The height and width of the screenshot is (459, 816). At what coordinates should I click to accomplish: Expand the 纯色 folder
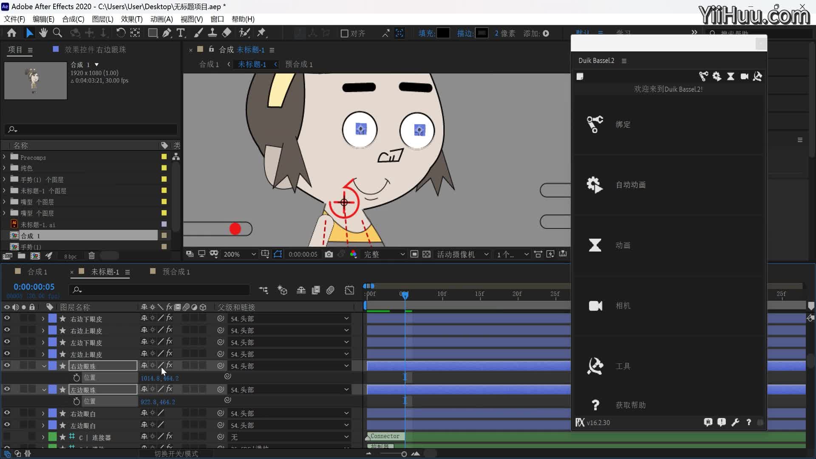coord(4,168)
